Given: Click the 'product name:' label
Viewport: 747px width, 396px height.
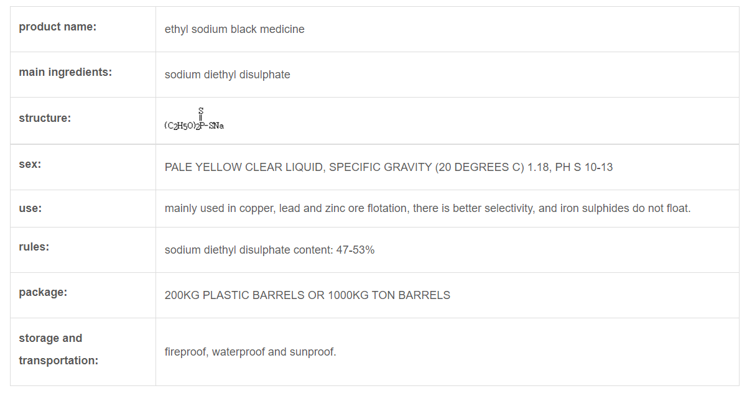Looking at the screenshot, I should pyautogui.click(x=57, y=27).
